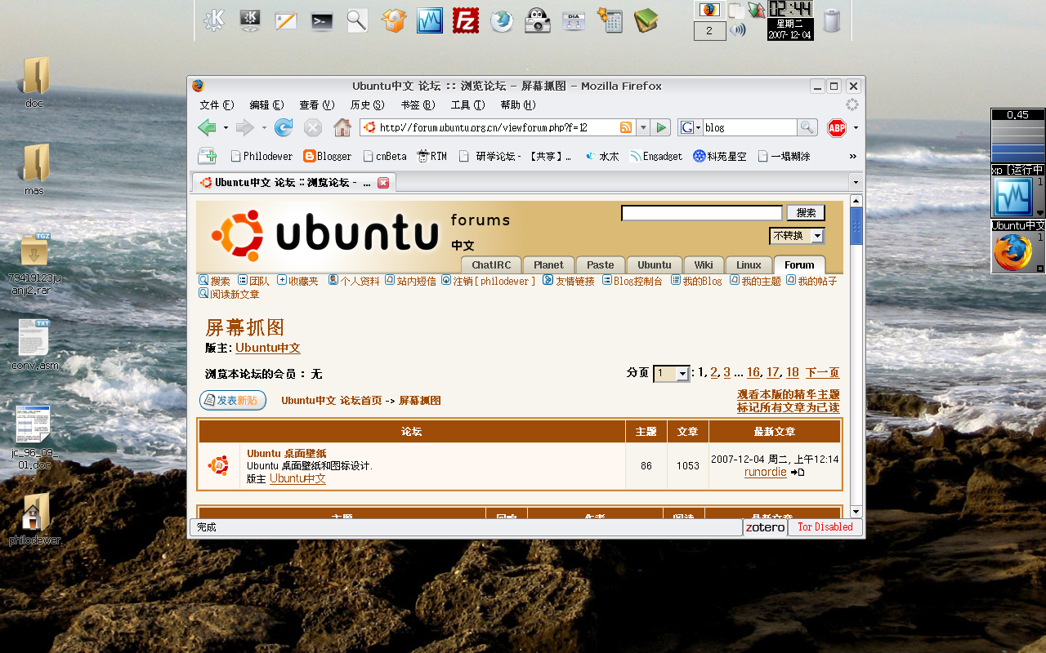Open the list all tabs dropdown

(x=856, y=182)
